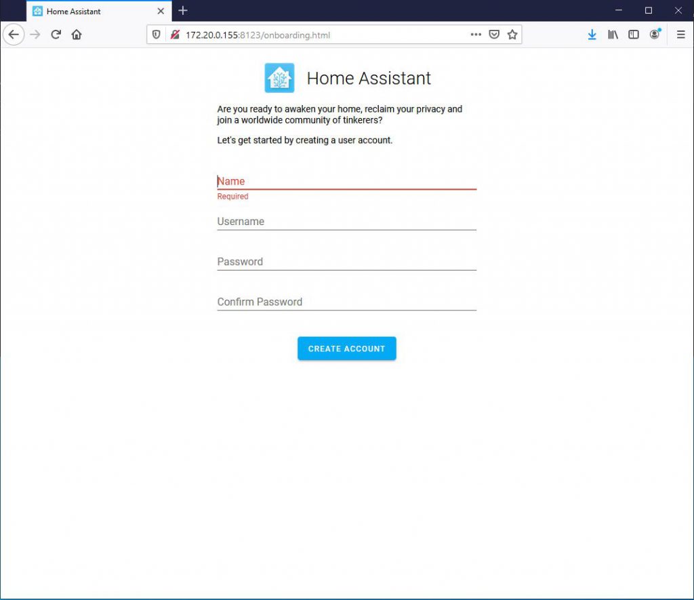Click into the Confirm Password field
Viewport: 694px width, 600px height.
[346, 302]
